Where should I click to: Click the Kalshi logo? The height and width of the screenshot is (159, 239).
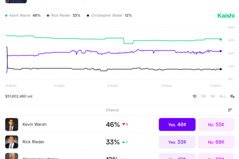[226, 16]
